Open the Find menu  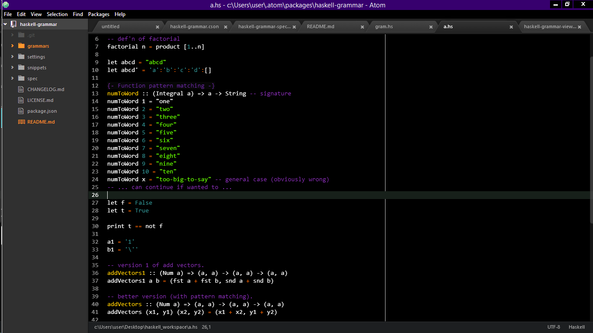point(78,14)
